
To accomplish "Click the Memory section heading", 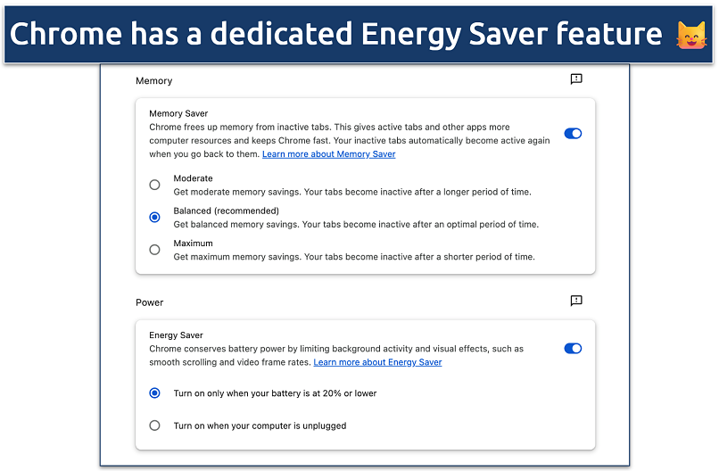I will (x=153, y=81).
